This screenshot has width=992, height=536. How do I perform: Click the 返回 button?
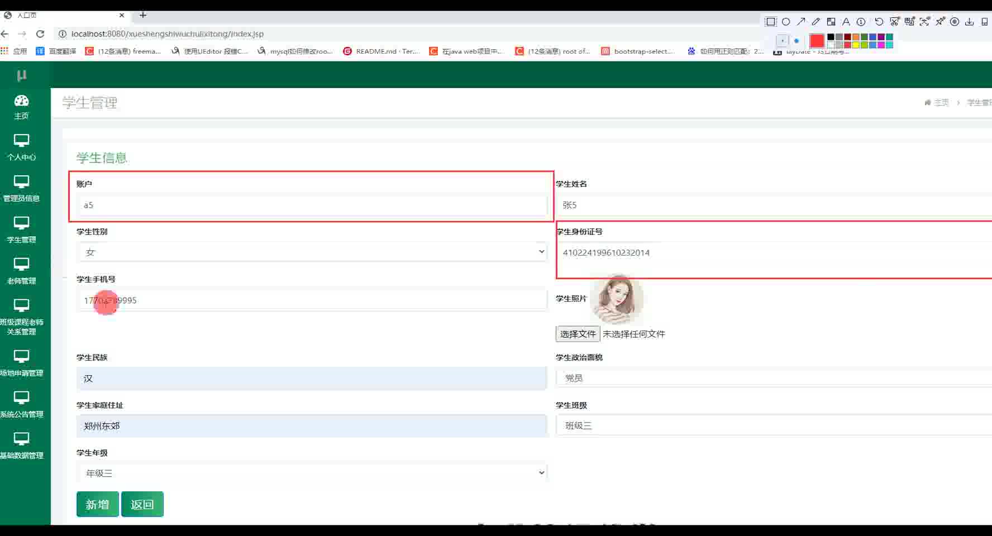tap(142, 504)
